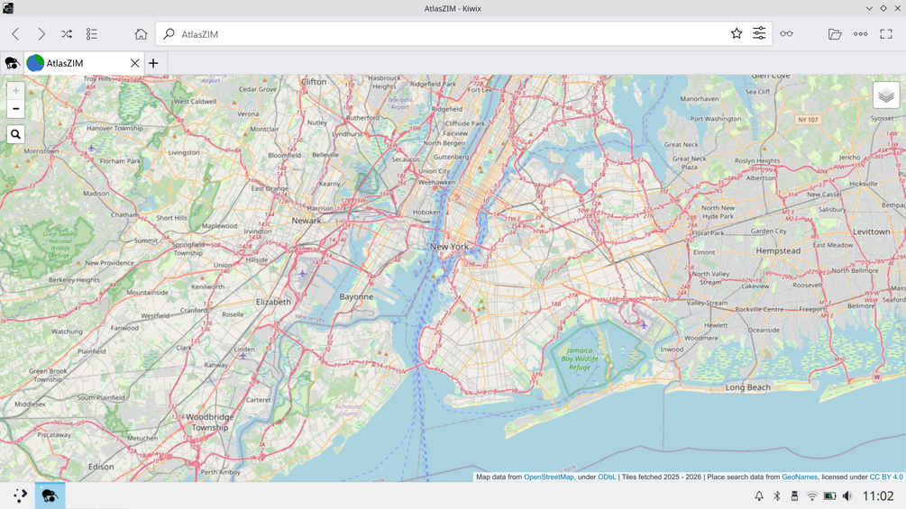Open a local ZIM file
Image resolution: width=906 pixels, height=509 pixels.
835,34
